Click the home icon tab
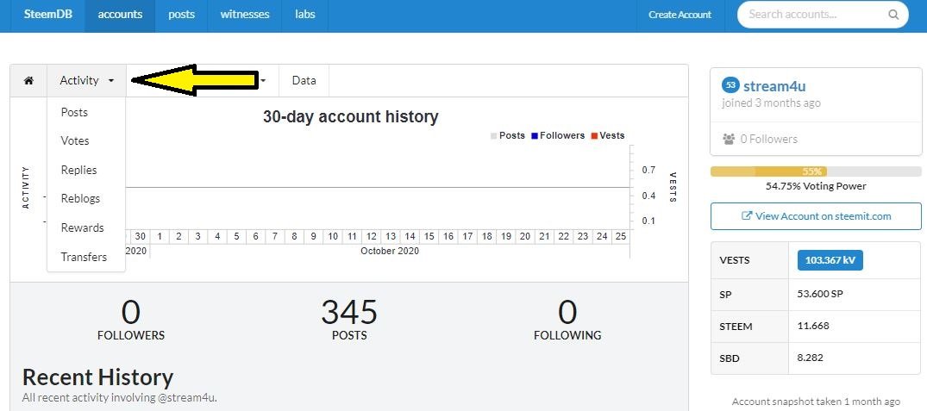The width and height of the screenshot is (927, 411). coord(28,80)
